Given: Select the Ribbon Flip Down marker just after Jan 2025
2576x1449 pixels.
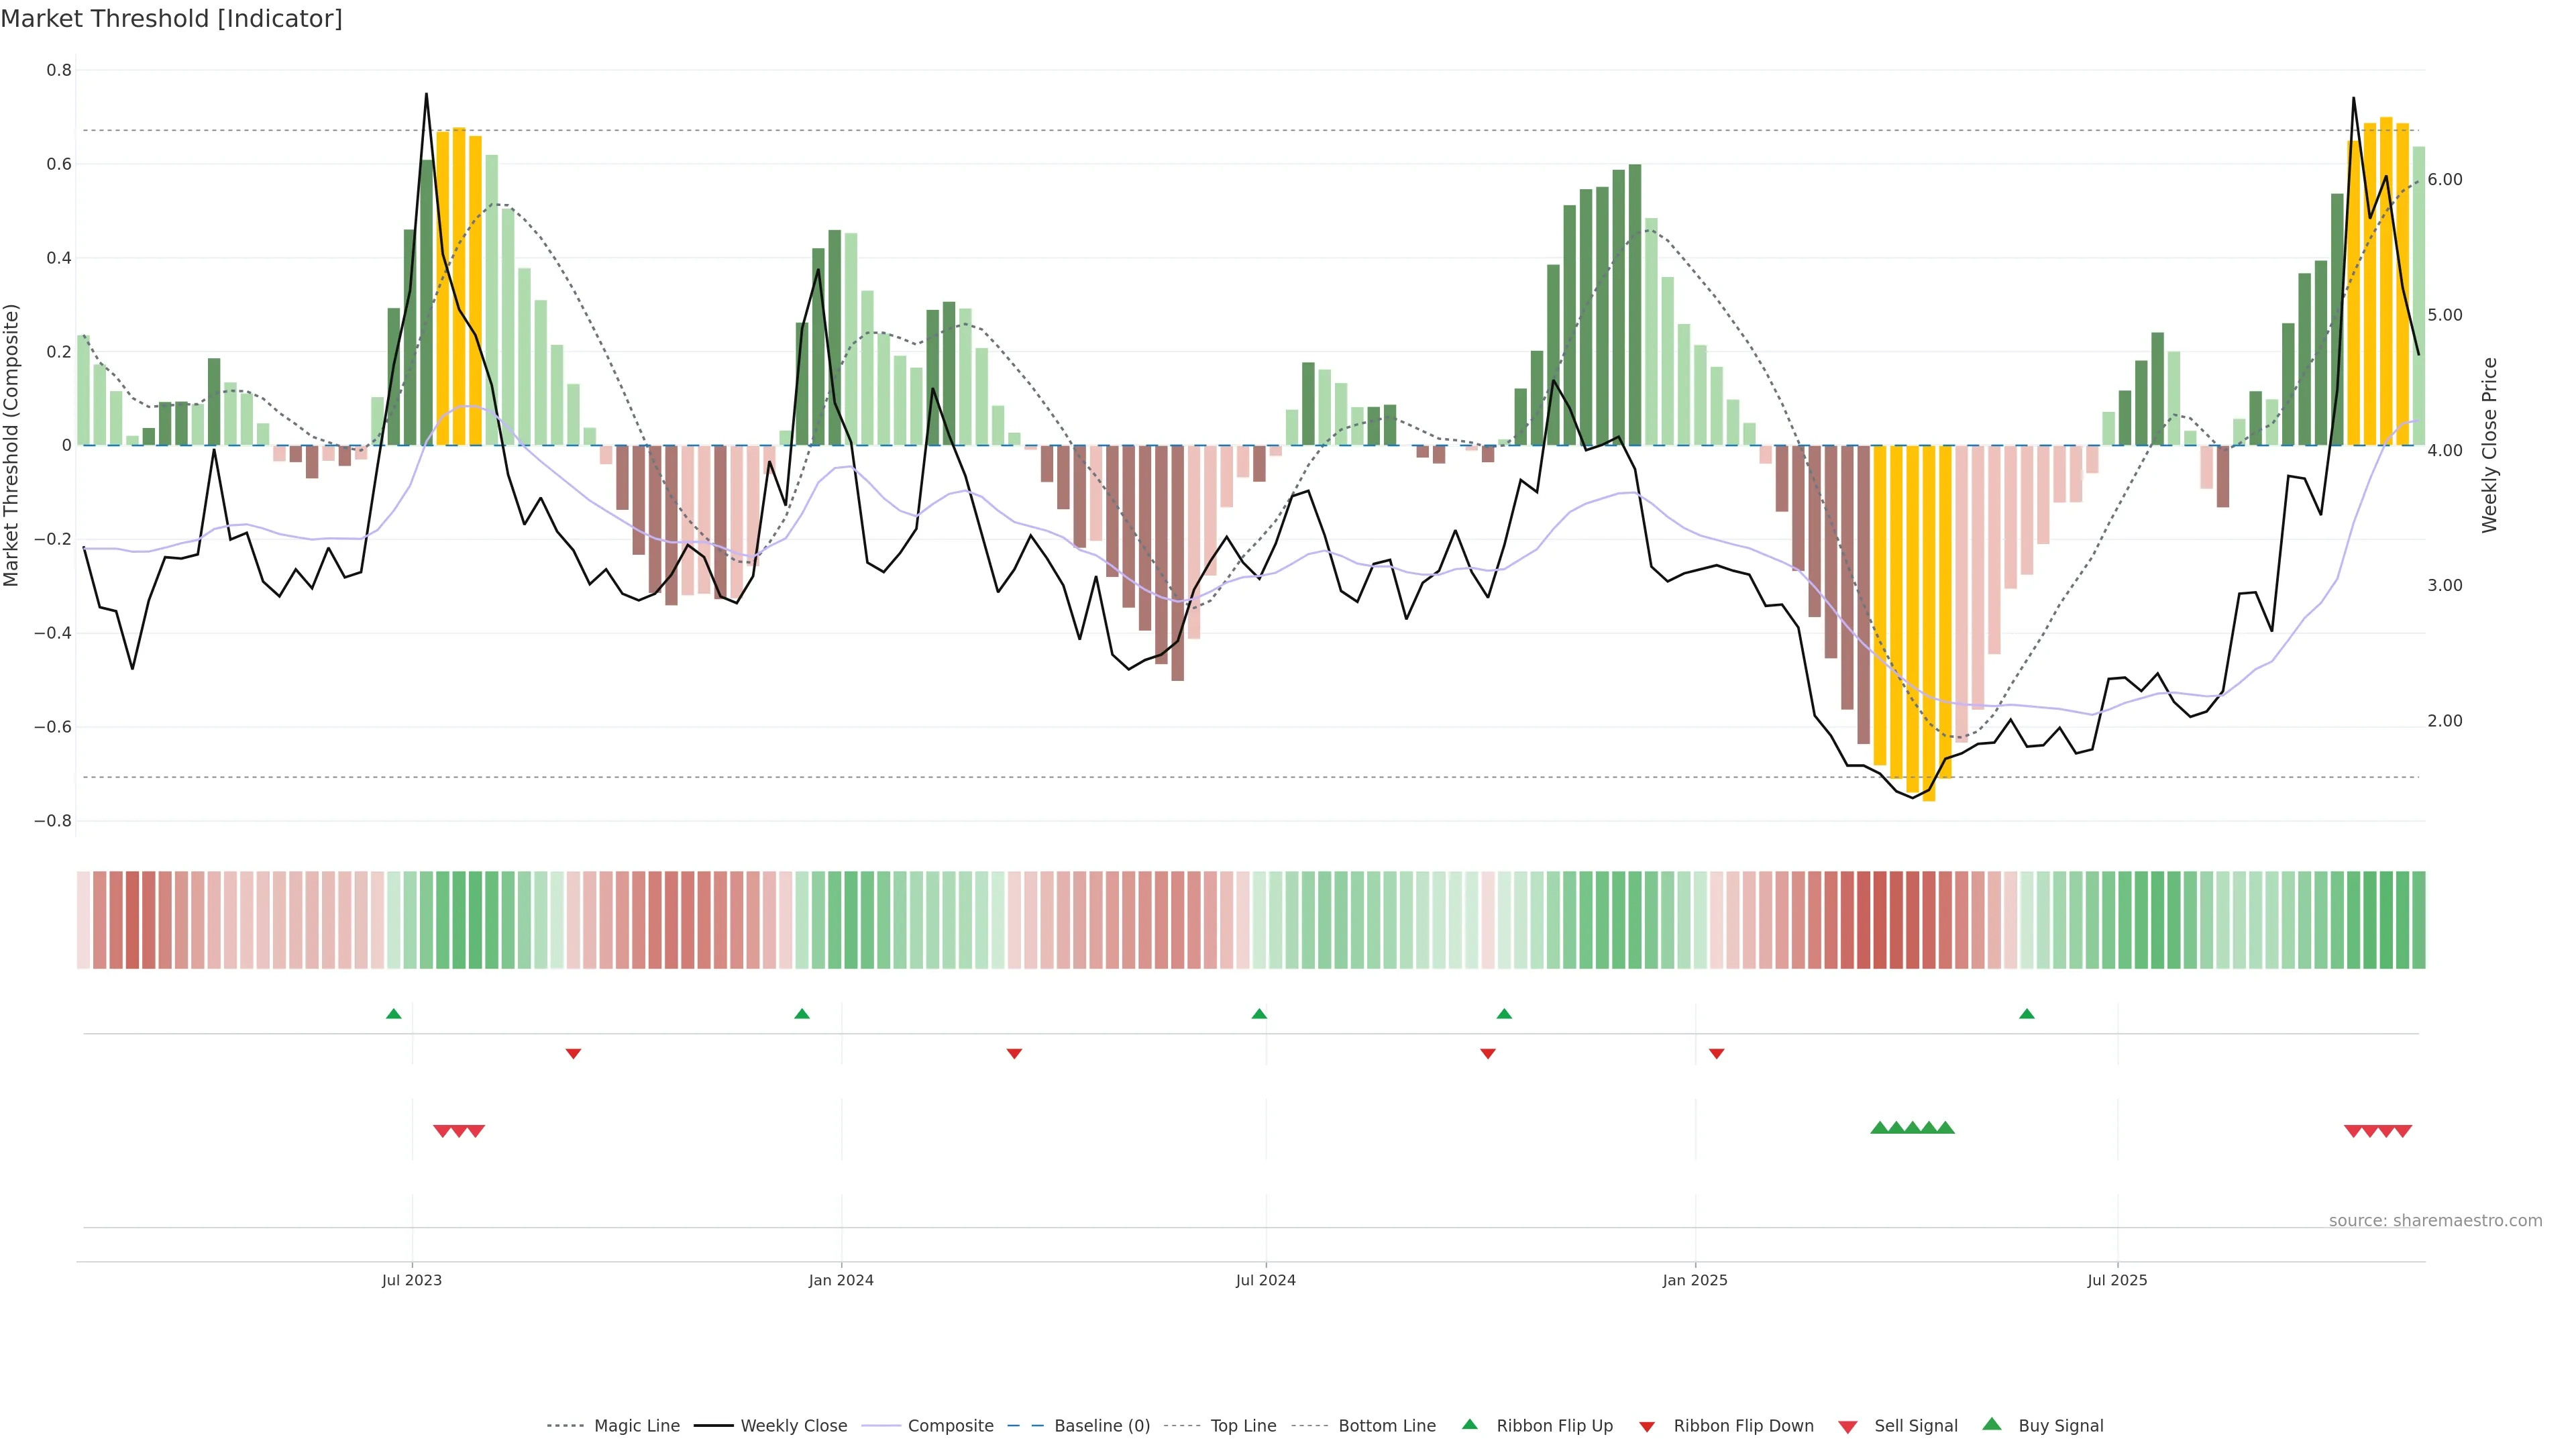Looking at the screenshot, I should coord(1717,1053).
